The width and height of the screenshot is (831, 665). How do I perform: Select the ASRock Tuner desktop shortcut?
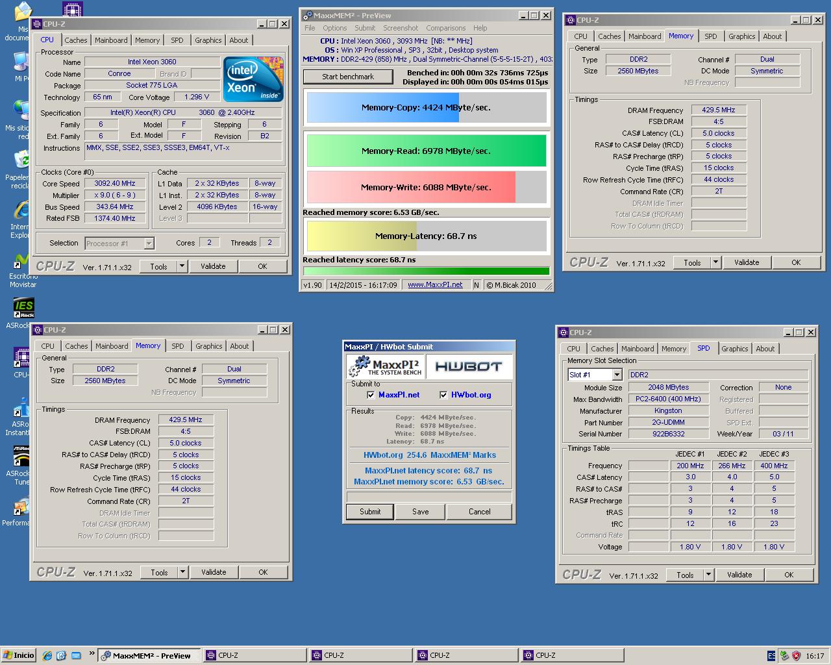tap(21, 457)
